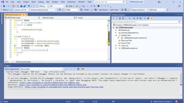Viewport: 184px width, 103px height.
Task: Open the File menu
Action: pos(7,2)
